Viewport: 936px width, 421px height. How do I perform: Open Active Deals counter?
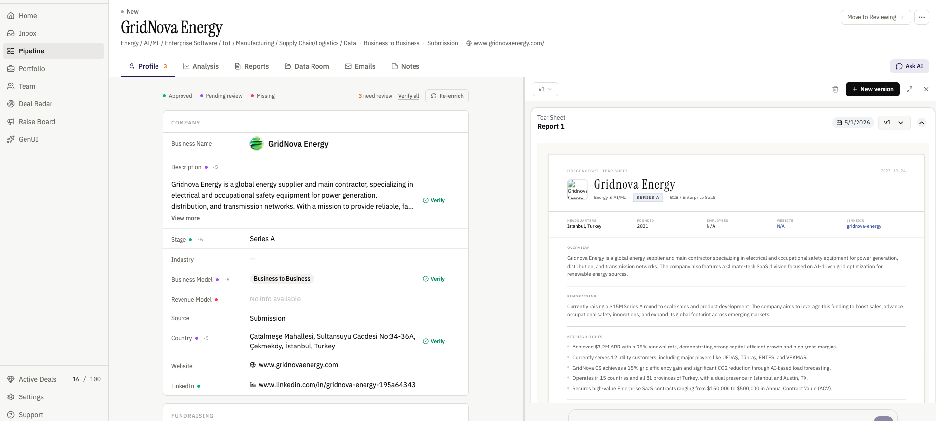click(x=53, y=379)
